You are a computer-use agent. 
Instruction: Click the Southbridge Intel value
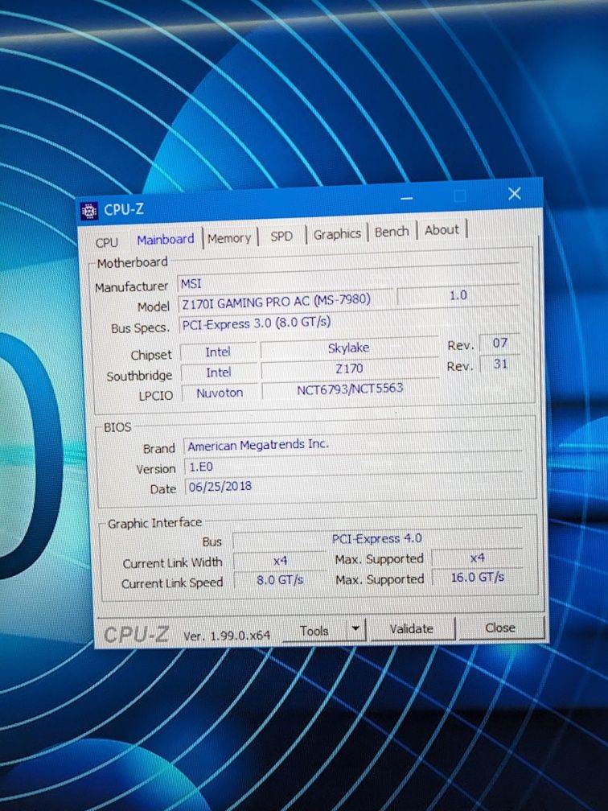pyautogui.click(x=219, y=373)
